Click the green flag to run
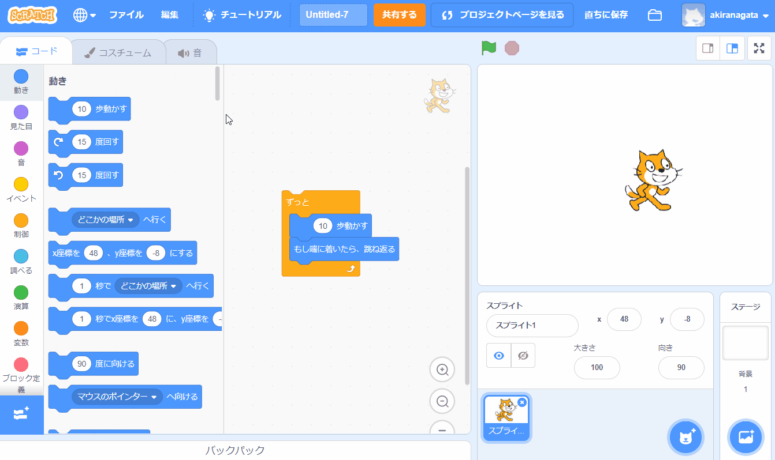775x460 pixels. click(x=489, y=48)
